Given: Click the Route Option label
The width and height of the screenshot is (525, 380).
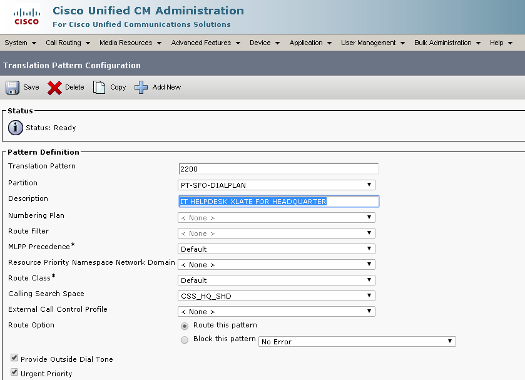Looking at the screenshot, I should tap(31, 325).
